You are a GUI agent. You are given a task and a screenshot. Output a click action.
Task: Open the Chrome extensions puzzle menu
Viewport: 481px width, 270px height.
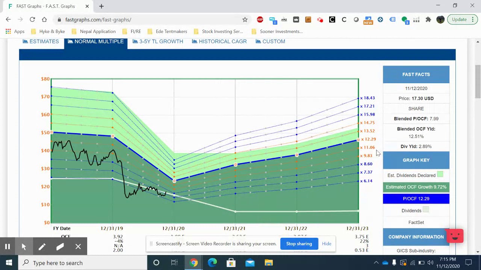[x=428, y=19]
